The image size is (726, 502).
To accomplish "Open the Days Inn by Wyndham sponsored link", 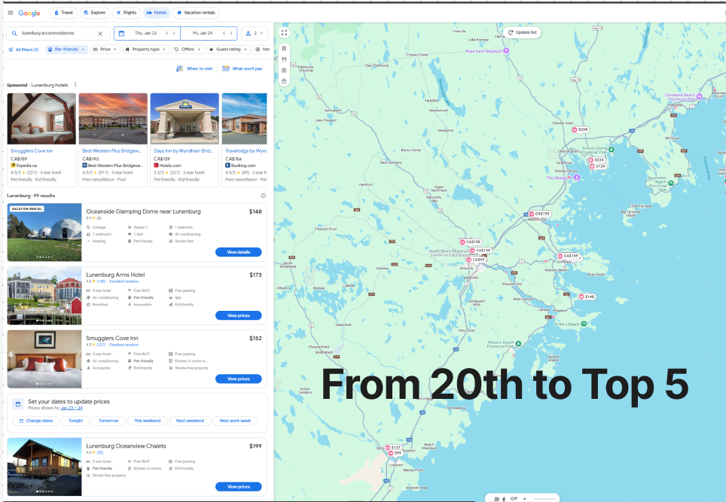I will [x=183, y=151].
